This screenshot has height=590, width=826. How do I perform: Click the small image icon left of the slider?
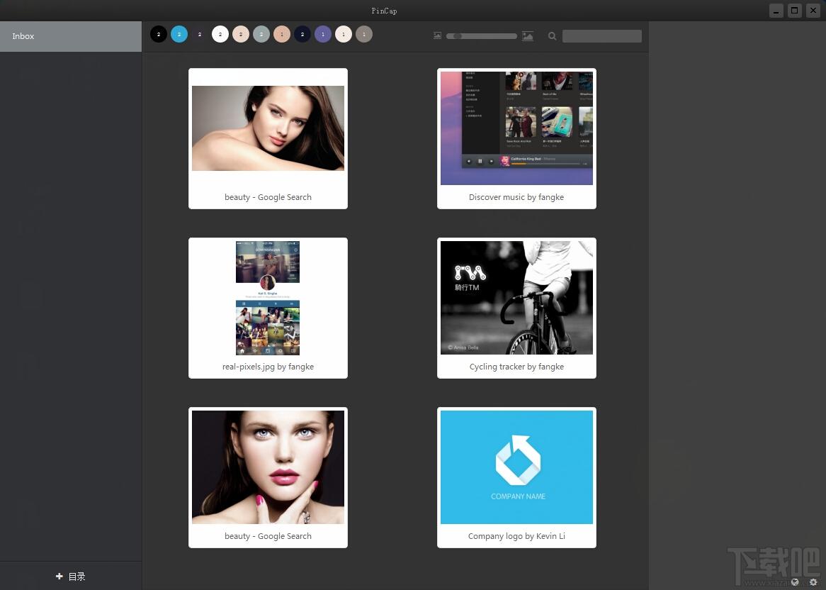[437, 35]
